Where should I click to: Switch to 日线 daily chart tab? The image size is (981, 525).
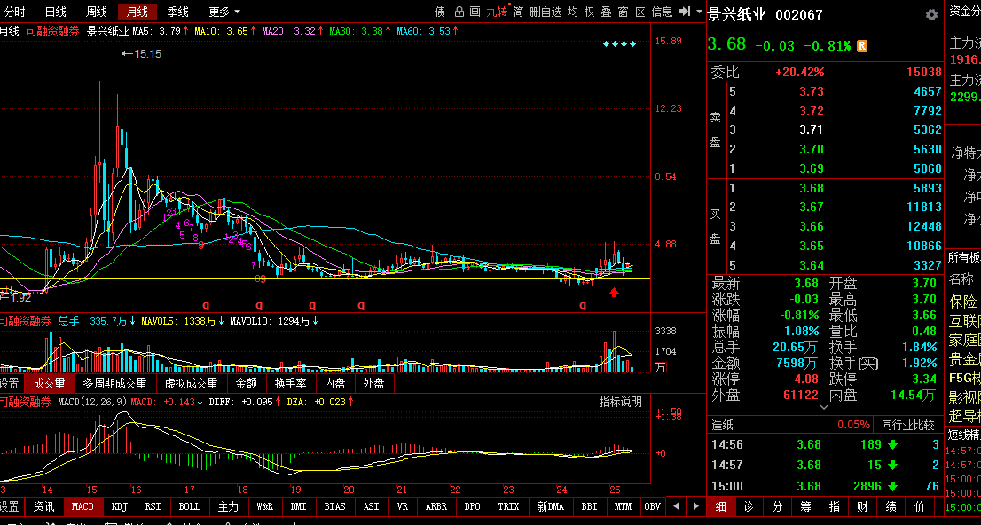click(56, 12)
